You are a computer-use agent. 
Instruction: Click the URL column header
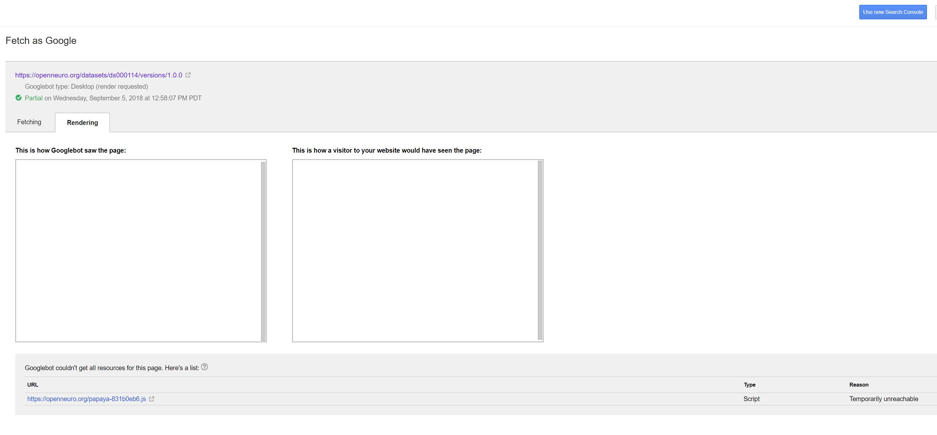pyautogui.click(x=32, y=384)
